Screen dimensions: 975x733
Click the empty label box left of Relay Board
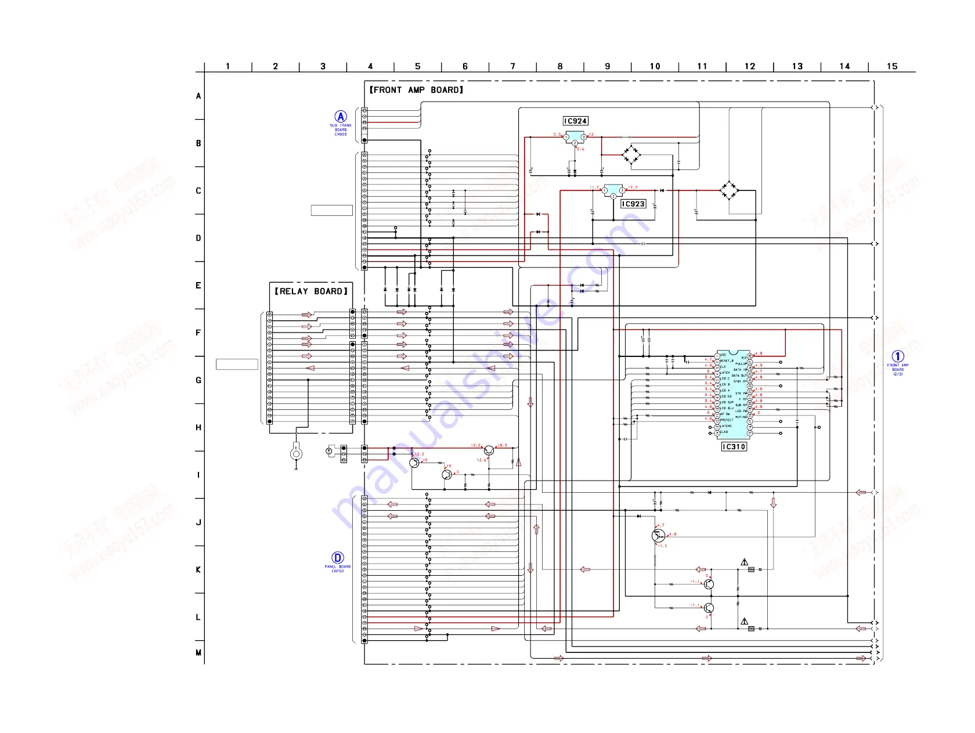[x=237, y=364]
